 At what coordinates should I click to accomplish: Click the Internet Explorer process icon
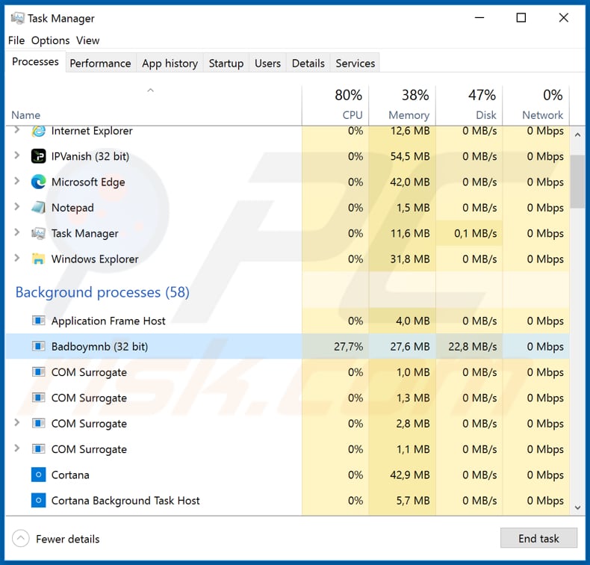click(x=38, y=131)
